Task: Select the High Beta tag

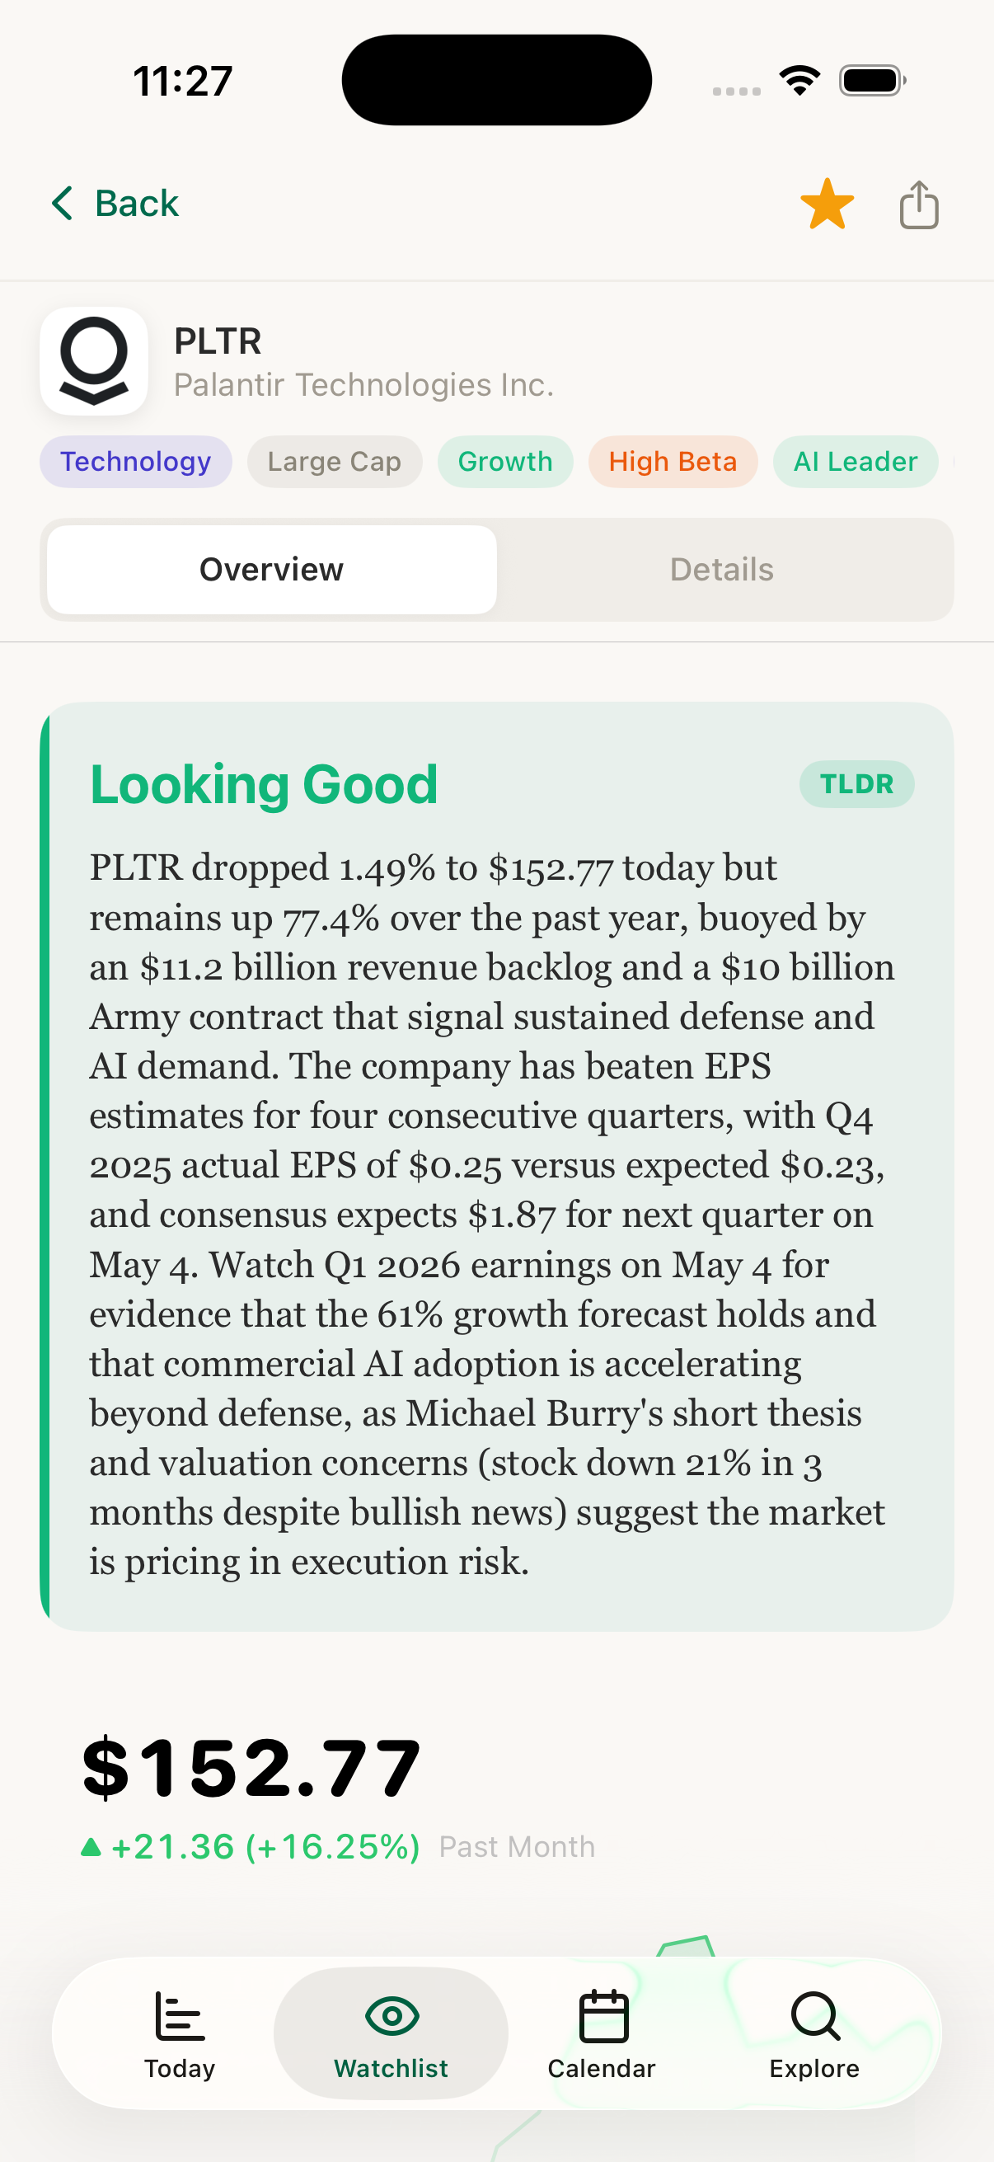Action: click(672, 461)
